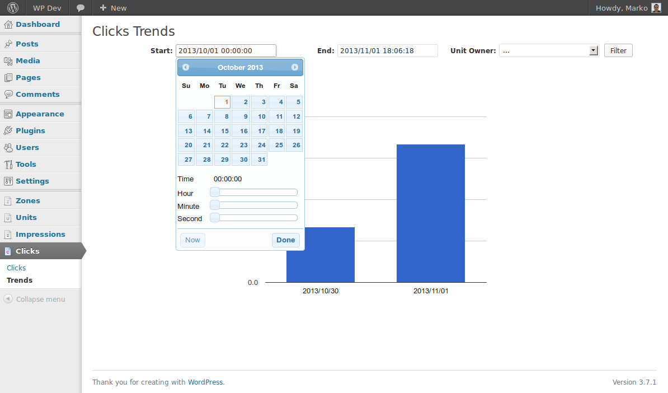This screenshot has width=668, height=393.
Task: Click the Posts pushpin icon
Action: click(x=8, y=44)
